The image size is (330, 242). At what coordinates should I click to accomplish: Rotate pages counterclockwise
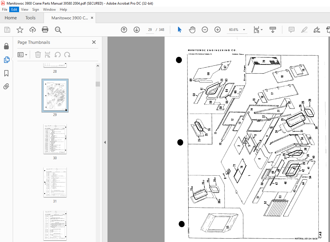58,55
